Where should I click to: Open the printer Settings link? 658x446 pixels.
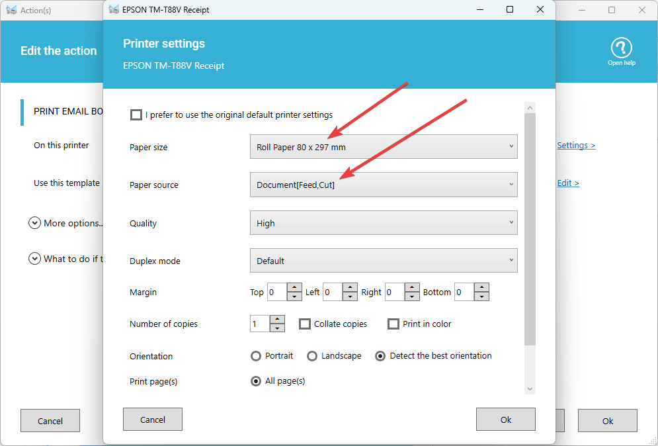[x=576, y=146]
